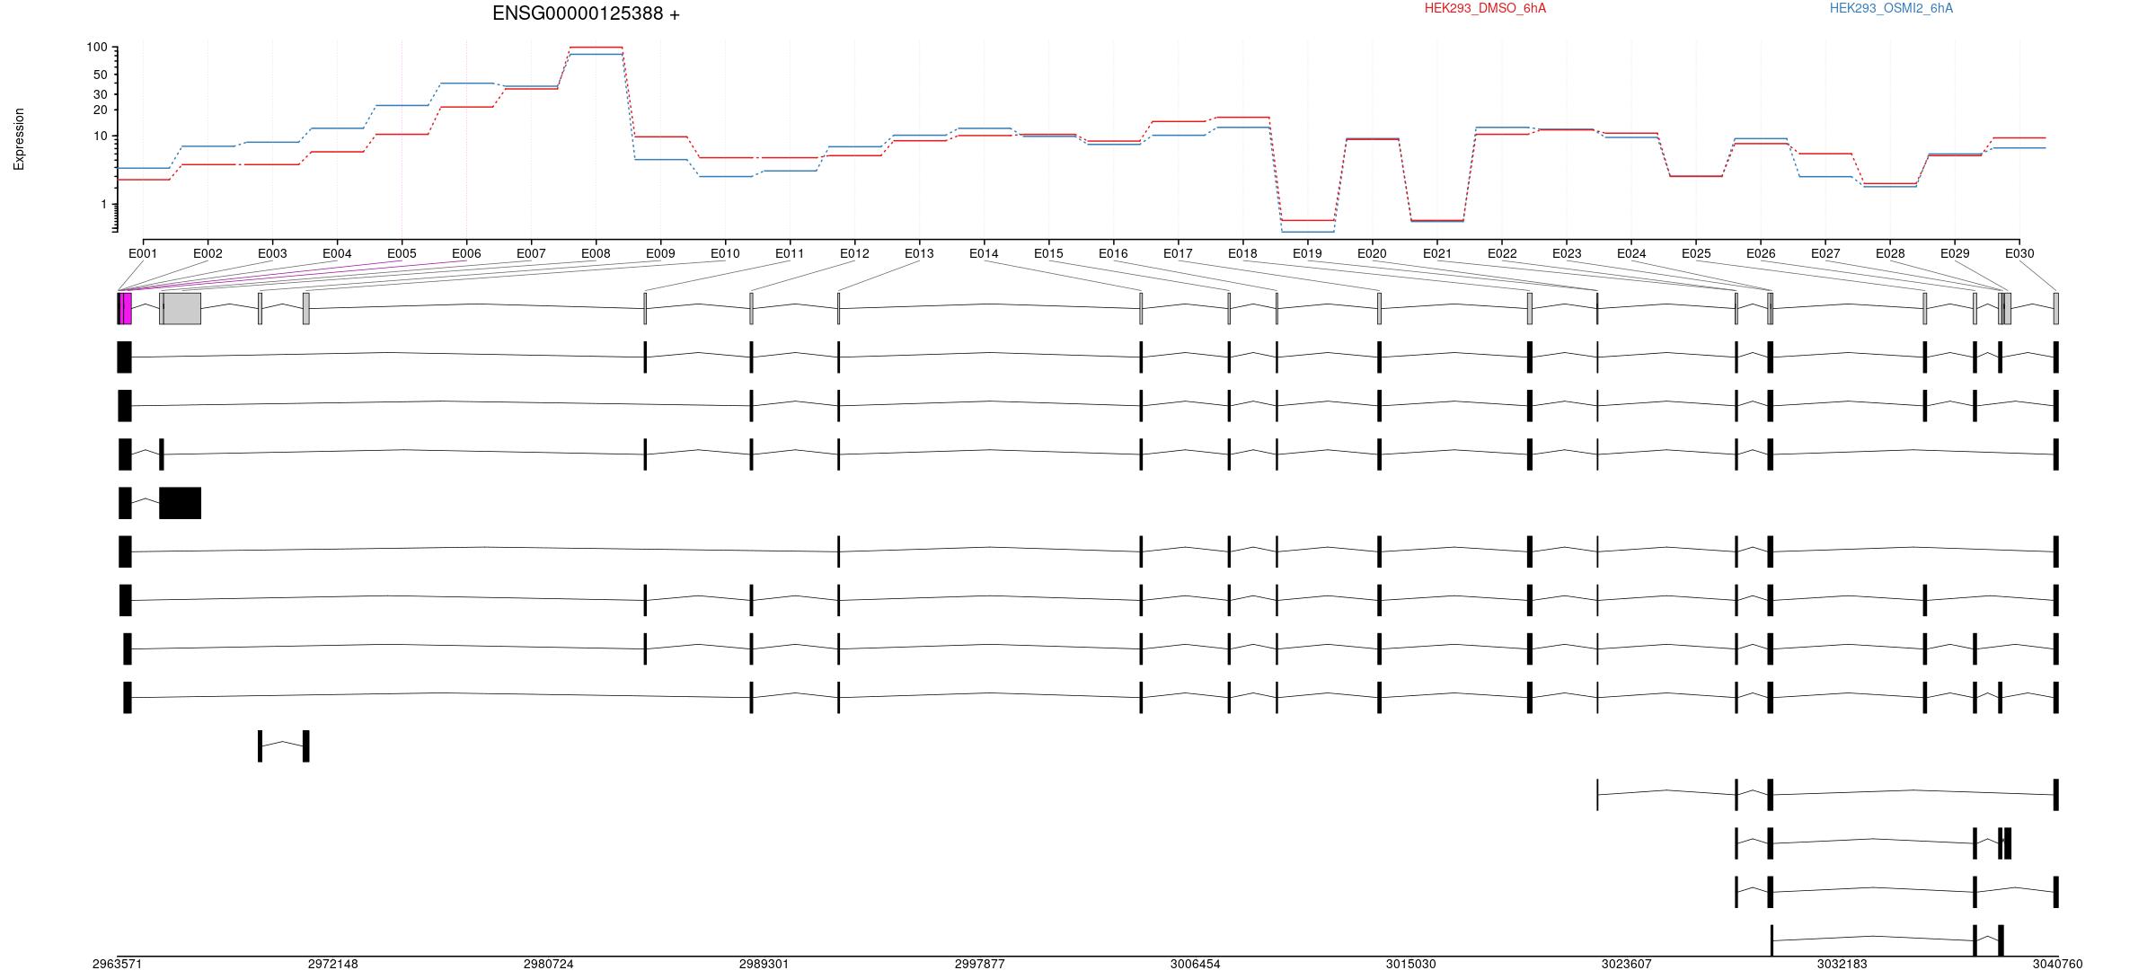Click the gene title ENSG00000125388 +
The height and width of the screenshot is (979, 2156).
pyautogui.click(x=586, y=13)
